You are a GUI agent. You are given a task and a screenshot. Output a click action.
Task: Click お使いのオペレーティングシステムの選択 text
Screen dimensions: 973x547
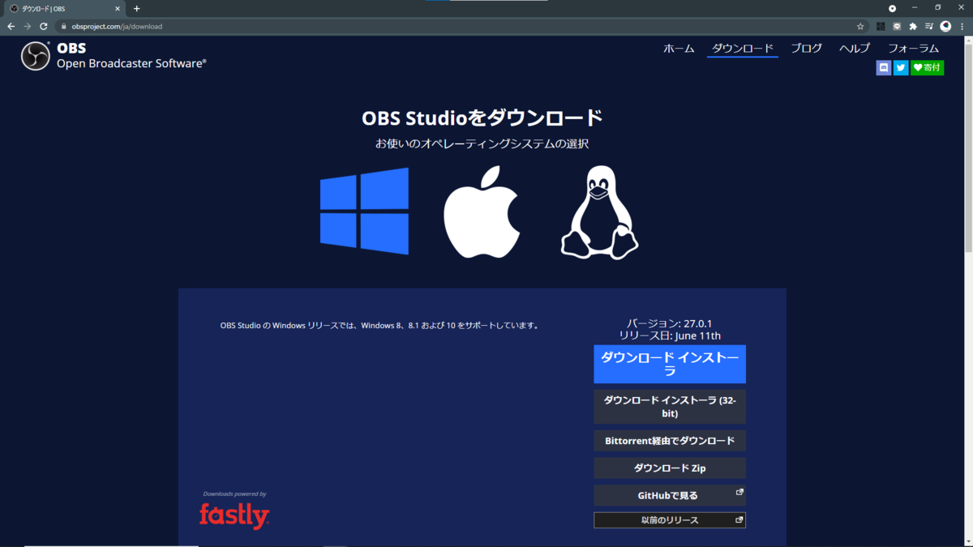482,143
